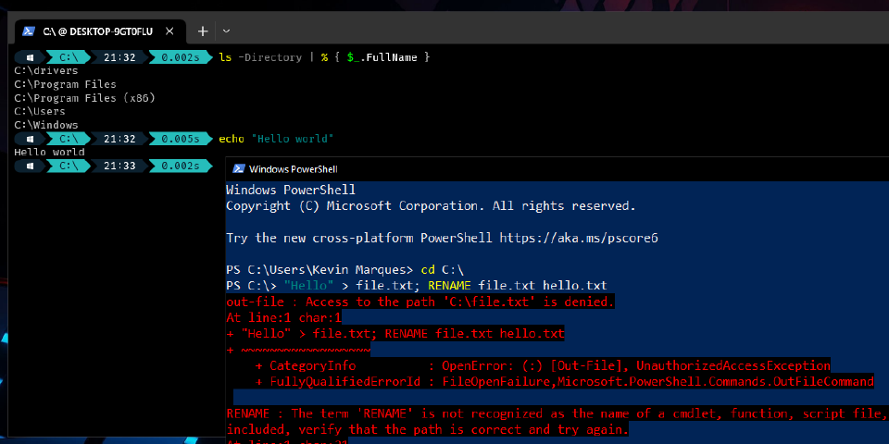Image resolution: width=889 pixels, height=444 pixels.
Task: Click the Copyright (C) Microsoft Corporation line
Action: click(431, 205)
